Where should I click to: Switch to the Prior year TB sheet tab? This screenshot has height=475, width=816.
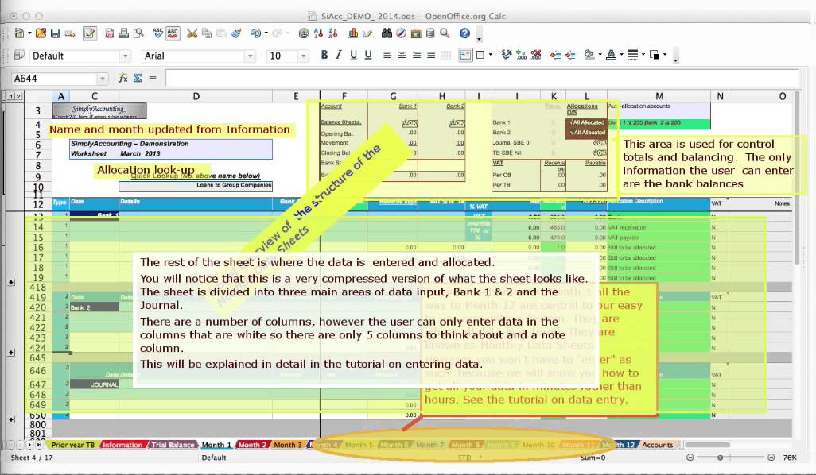tap(73, 445)
